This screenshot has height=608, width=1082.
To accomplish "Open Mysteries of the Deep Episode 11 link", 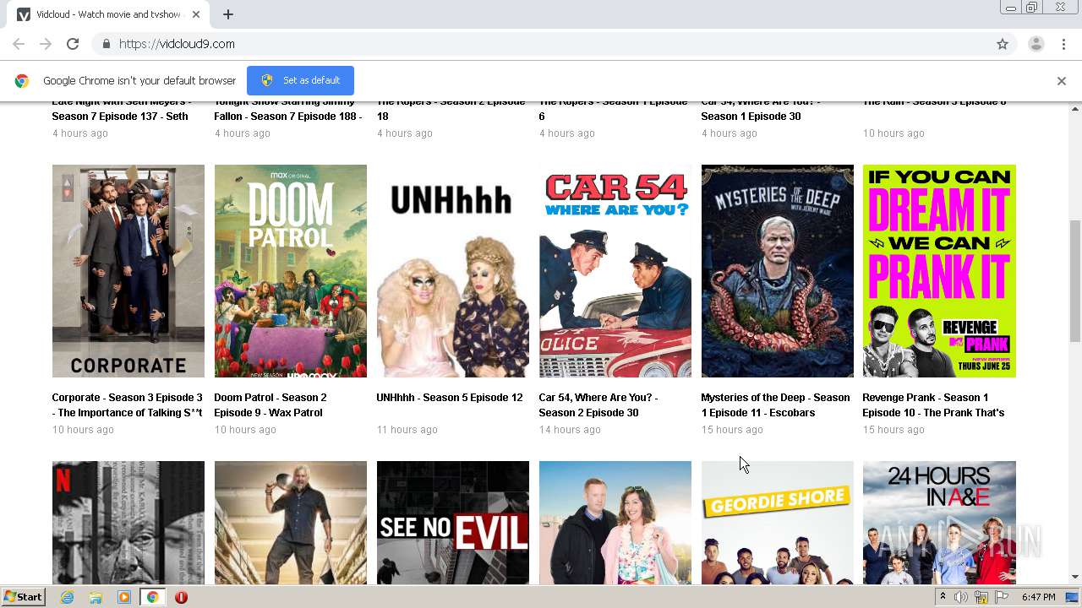I will (775, 405).
